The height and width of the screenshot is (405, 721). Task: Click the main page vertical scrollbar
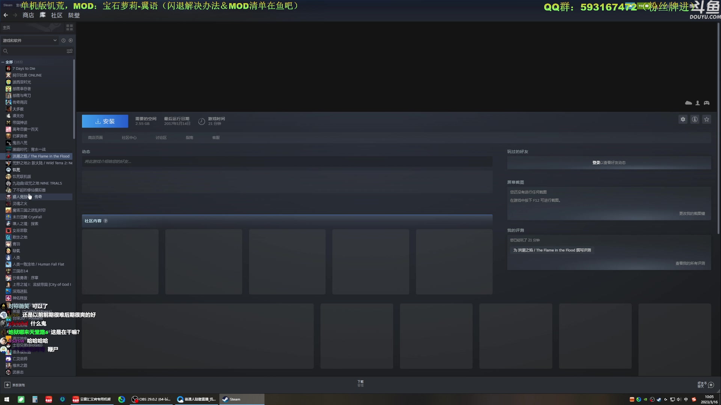[718, 127]
